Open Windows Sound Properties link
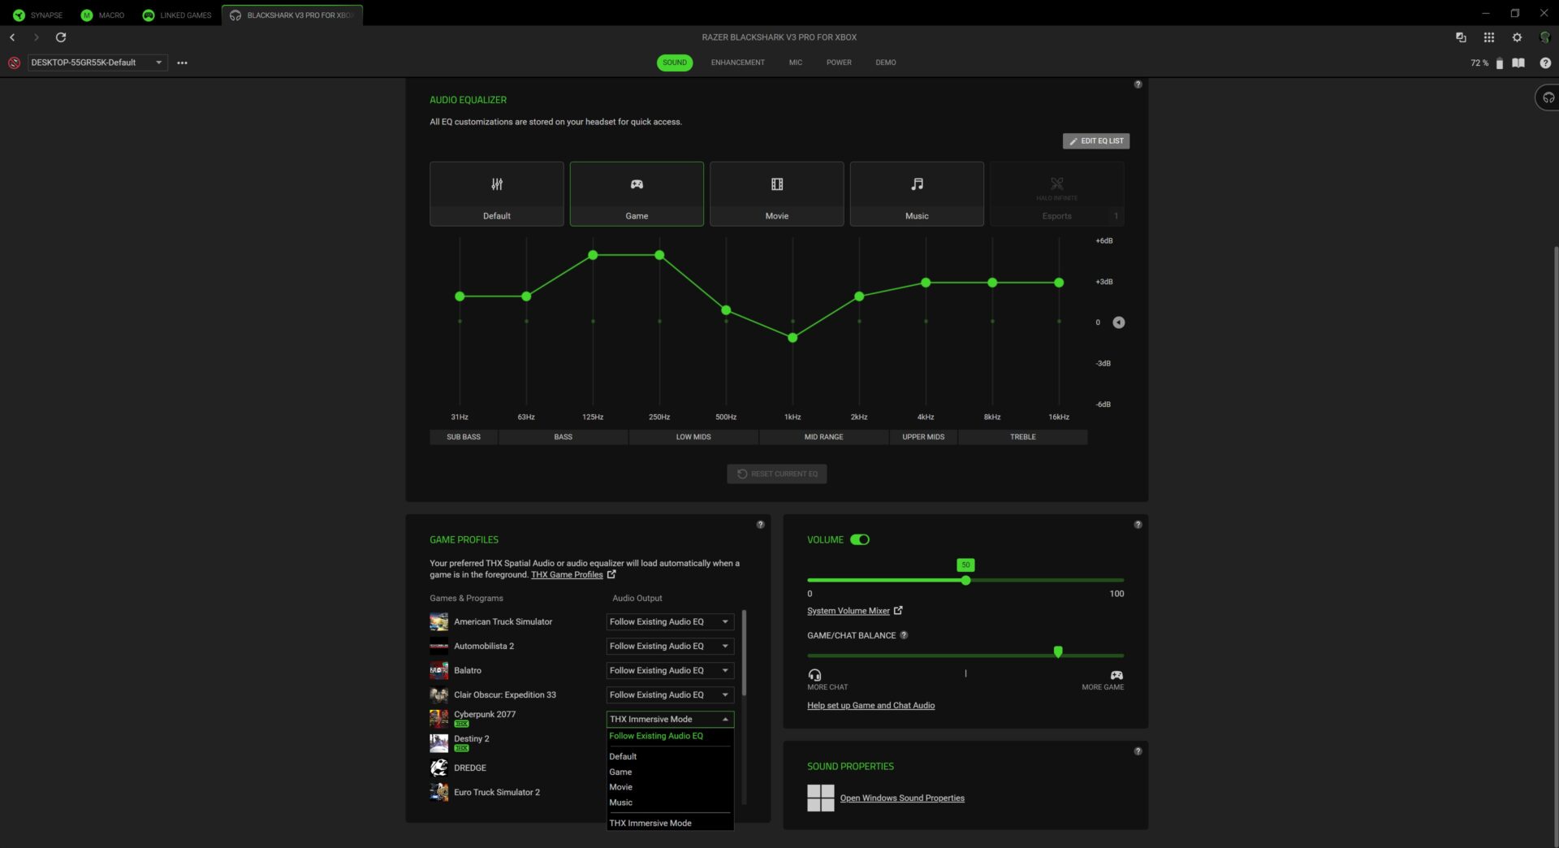Screen dimensions: 1559x848 (x=901, y=798)
